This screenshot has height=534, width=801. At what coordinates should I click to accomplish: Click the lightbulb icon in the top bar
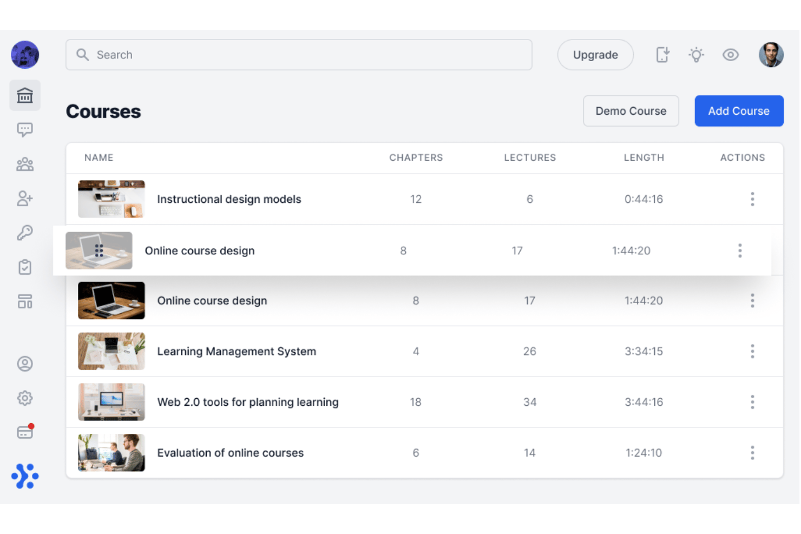pos(697,55)
